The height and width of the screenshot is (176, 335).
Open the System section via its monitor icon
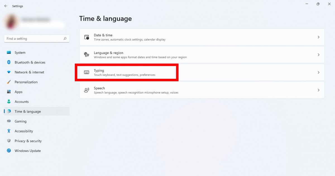pos(9,53)
